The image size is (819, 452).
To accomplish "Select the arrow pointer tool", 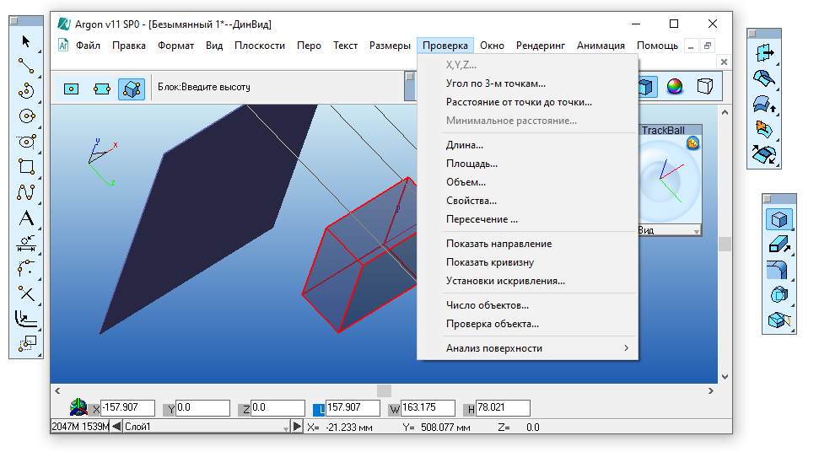I will pyautogui.click(x=25, y=40).
